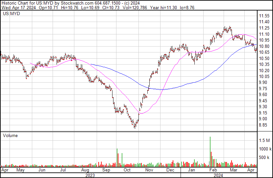Select the Feb month marker on time axis
The width and height of the screenshot is (273, 178).
pyautogui.click(x=213, y=170)
